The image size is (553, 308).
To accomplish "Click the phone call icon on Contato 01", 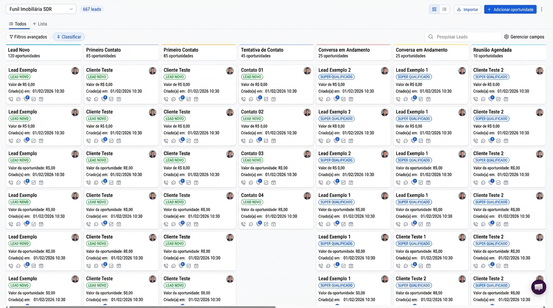I will [x=244, y=99].
